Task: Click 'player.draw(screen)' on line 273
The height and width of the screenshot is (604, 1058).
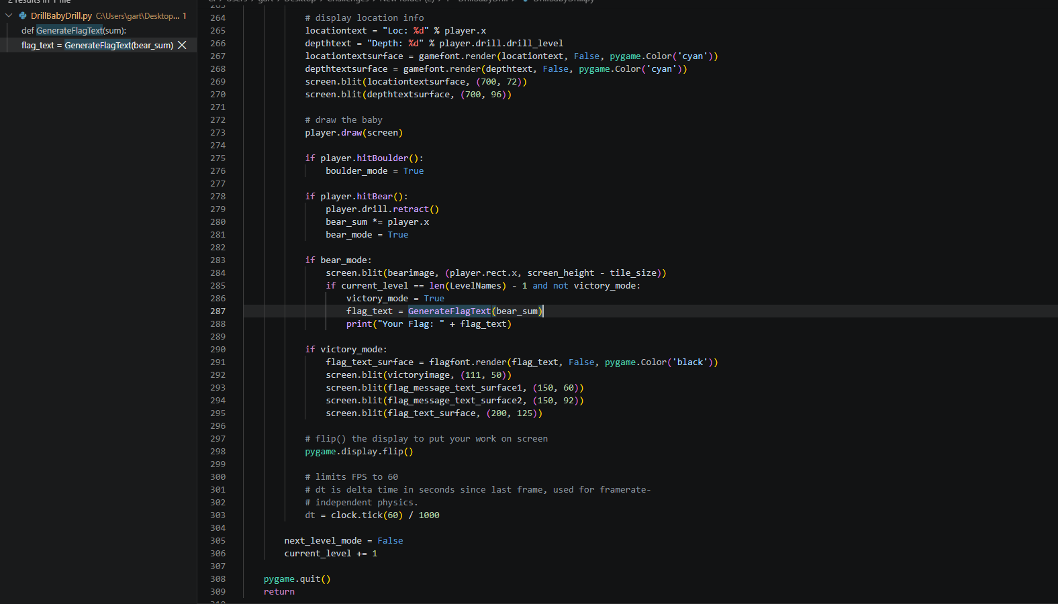Action: coord(354,132)
